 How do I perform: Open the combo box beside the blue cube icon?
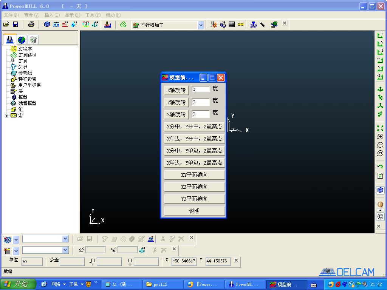45,239
